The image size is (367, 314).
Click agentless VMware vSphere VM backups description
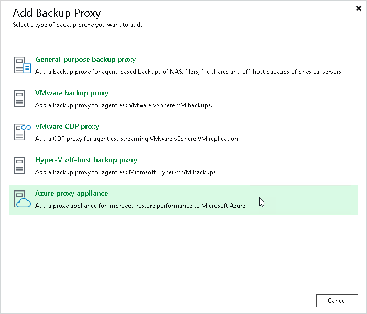coord(124,105)
